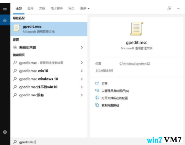This screenshot has height=145, width=185.
Task: Open the C:\windows\system32 location link
Action: [x=135, y=64]
